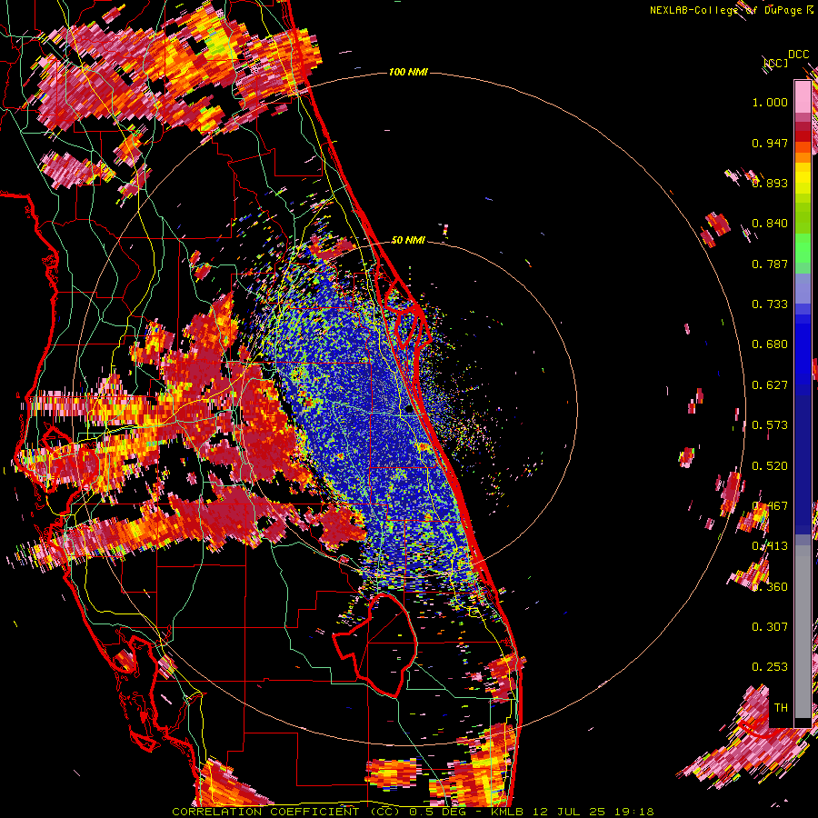Select the 0.573 value on the scale
Screen dimensions: 818x818
(x=770, y=425)
